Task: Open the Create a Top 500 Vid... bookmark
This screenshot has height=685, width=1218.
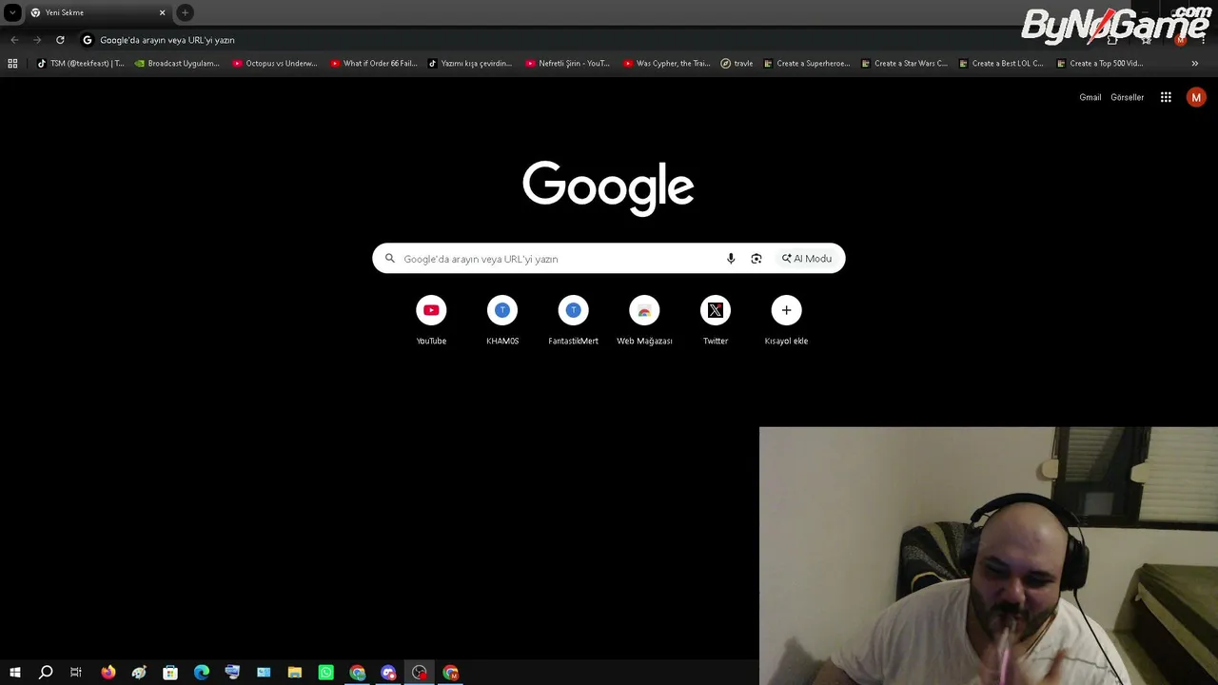Action: (1100, 64)
